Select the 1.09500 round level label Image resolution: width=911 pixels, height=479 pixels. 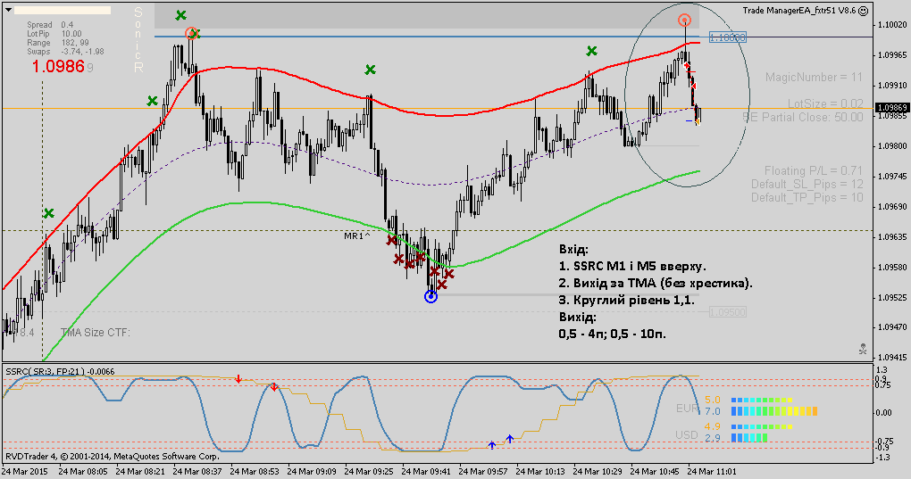(x=727, y=312)
